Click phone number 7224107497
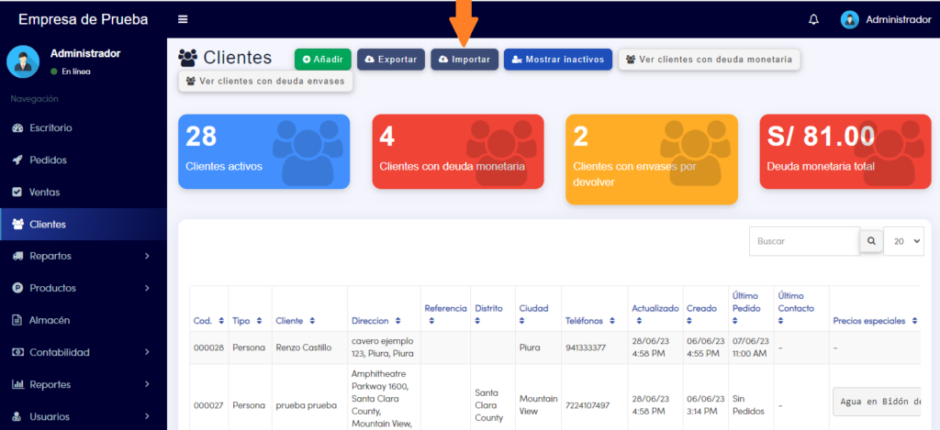This screenshot has width=940, height=430. pyautogui.click(x=587, y=405)
